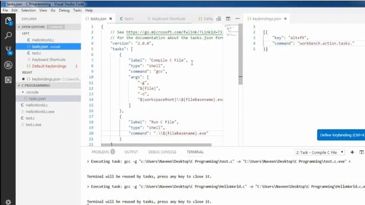Open the Search view in activity bar
Viewport: 365px width, 205px height.
tap(8, 35)
